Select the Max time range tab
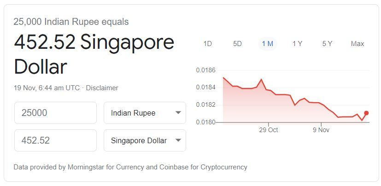381x186 pixels. point(358,44)
